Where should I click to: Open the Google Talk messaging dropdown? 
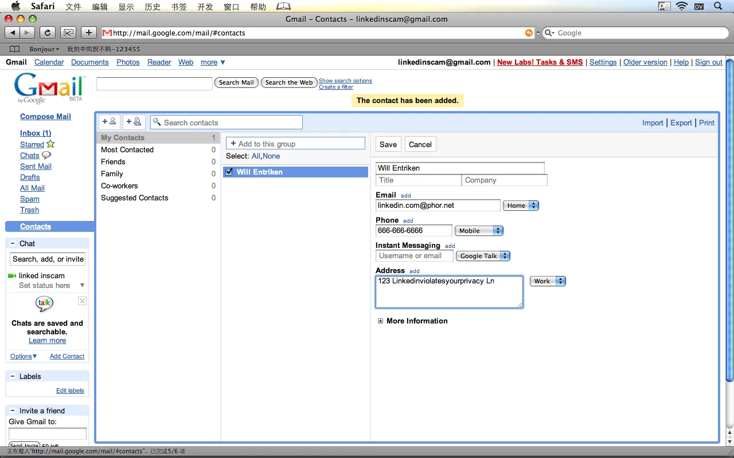(483, 256)
